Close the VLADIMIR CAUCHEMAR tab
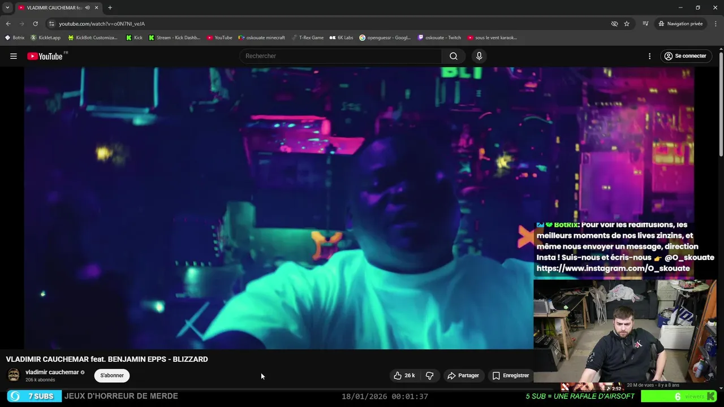The image size is (724, 407). point(96,8)
